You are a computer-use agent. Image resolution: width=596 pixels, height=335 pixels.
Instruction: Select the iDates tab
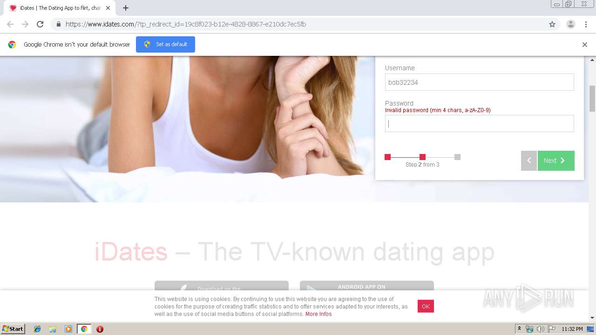point(60,8)
